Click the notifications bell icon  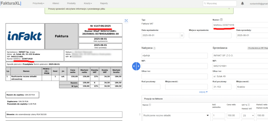click(x=242, y=3)
